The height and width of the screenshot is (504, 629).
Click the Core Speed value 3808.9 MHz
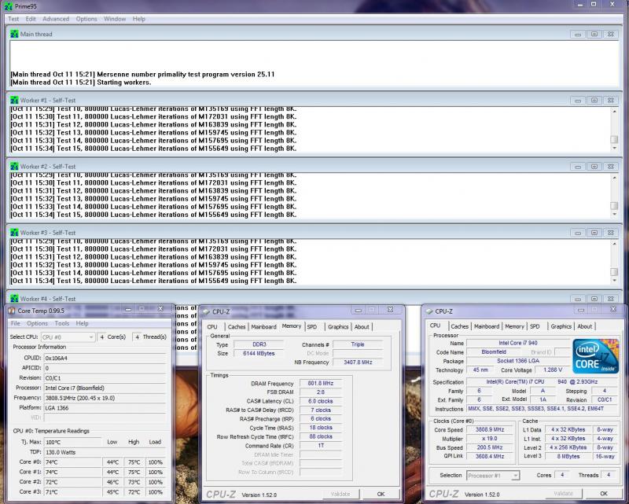490,430
